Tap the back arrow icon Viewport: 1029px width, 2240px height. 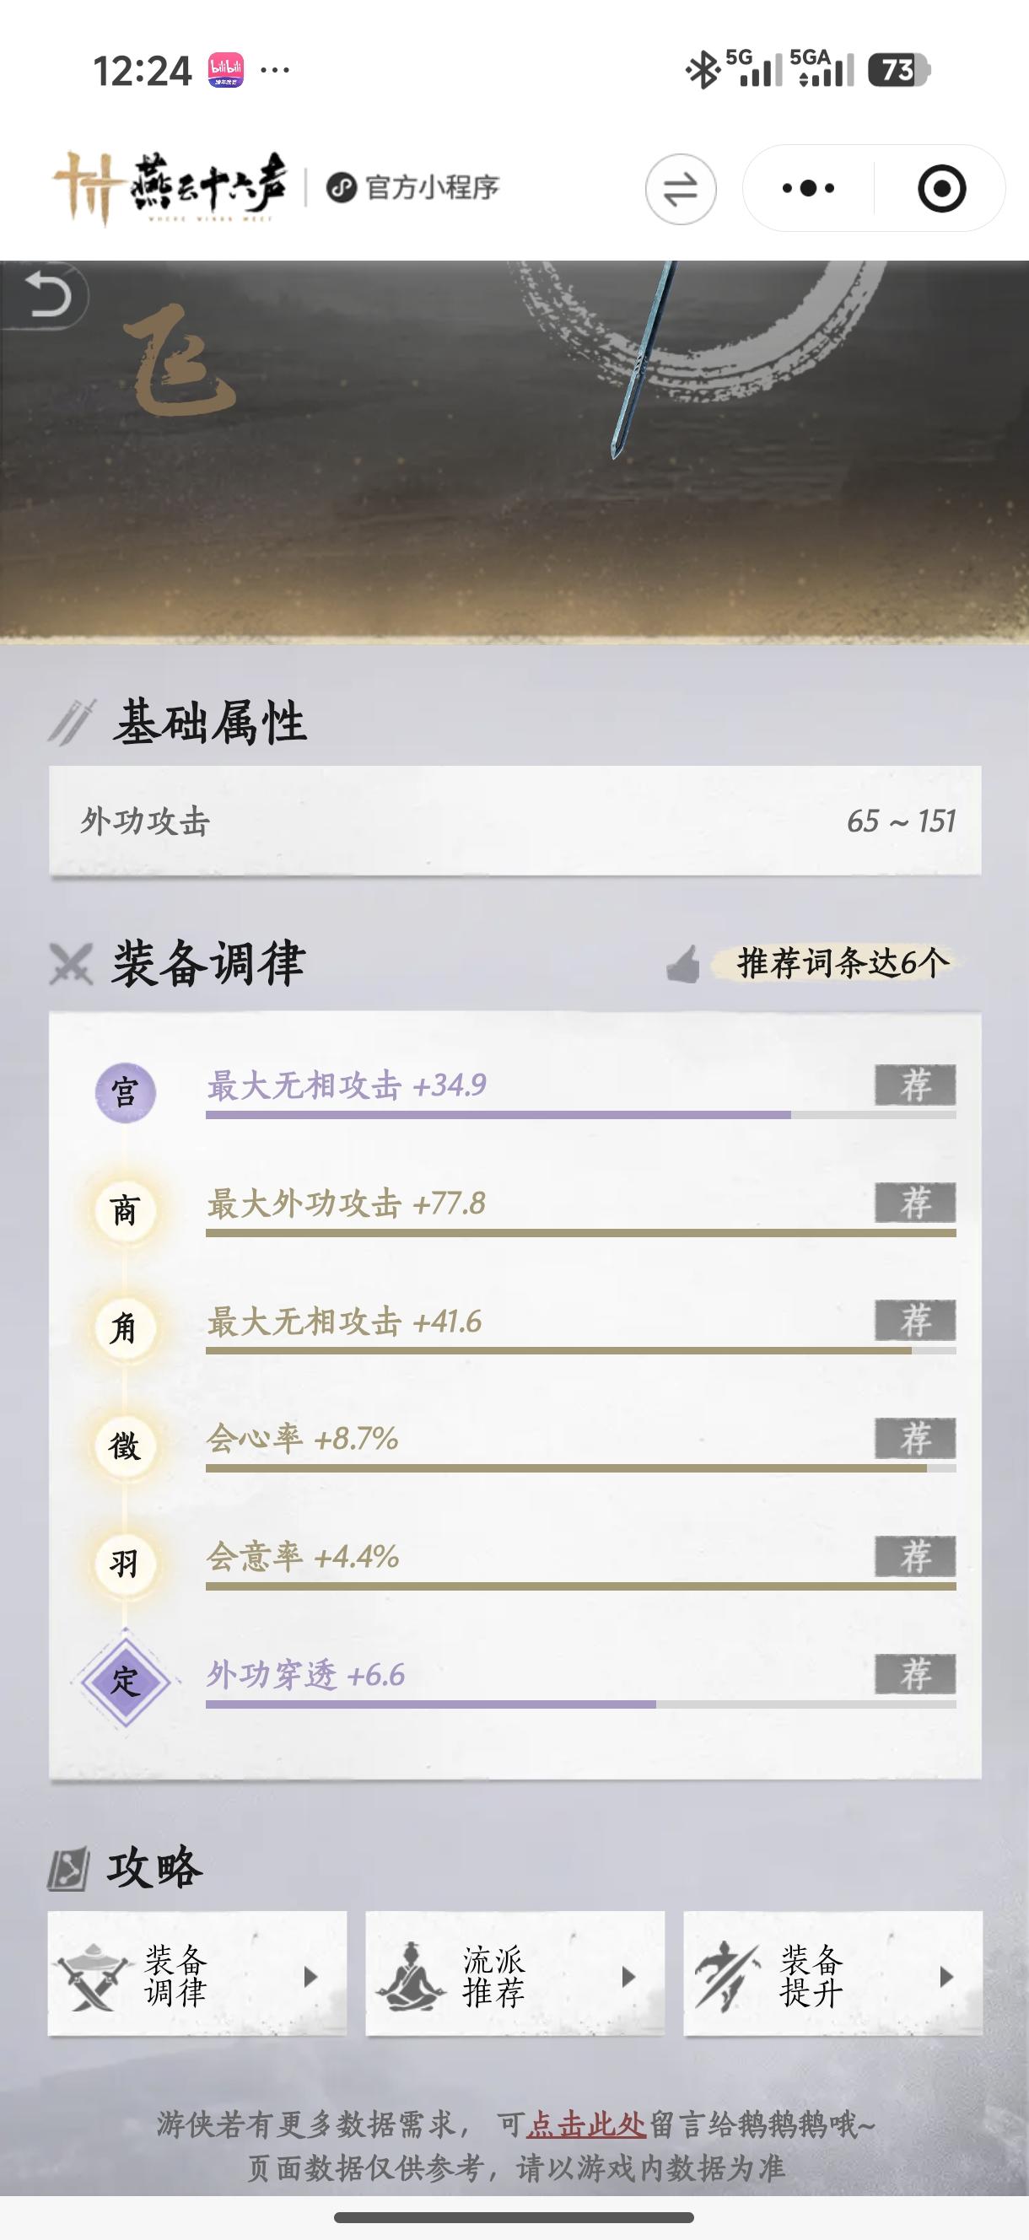[46, 298]
